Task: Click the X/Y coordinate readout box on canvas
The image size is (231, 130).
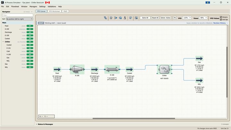Action: click(x=47, y=117)
